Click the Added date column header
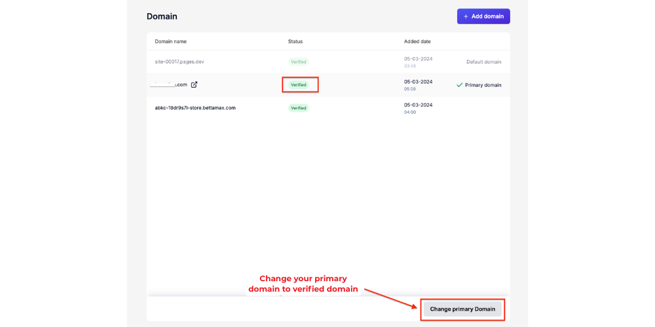Screen dimensions: 655x327 417,41
